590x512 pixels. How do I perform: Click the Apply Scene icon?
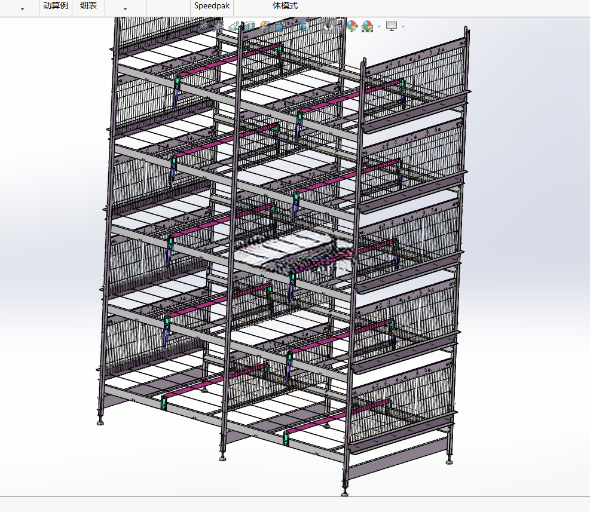[x=367, y=26]
